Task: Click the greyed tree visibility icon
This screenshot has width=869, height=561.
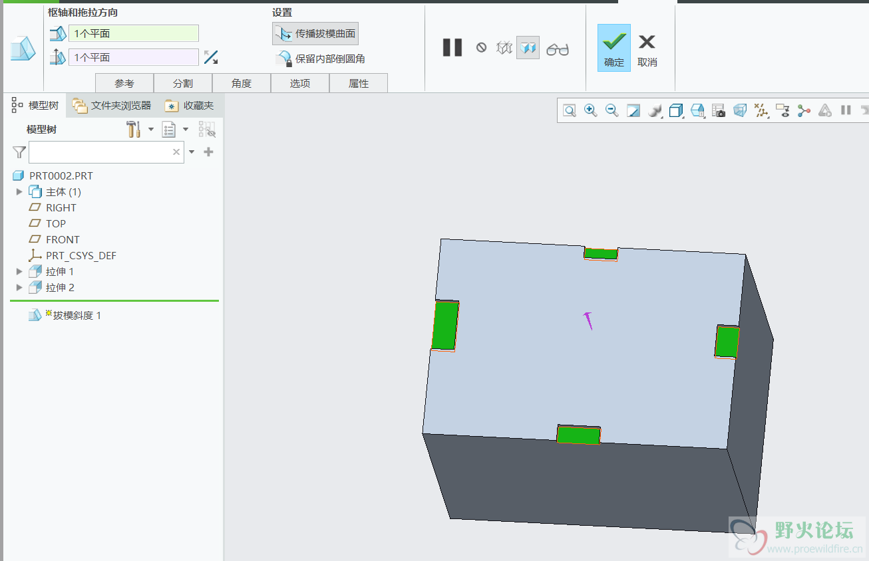Action: pos(208,129)
